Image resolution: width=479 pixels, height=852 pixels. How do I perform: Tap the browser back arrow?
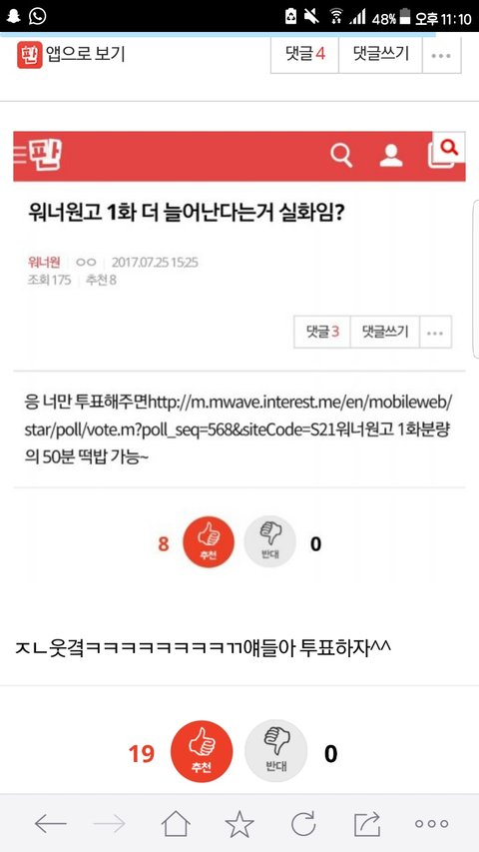(50, 824)
